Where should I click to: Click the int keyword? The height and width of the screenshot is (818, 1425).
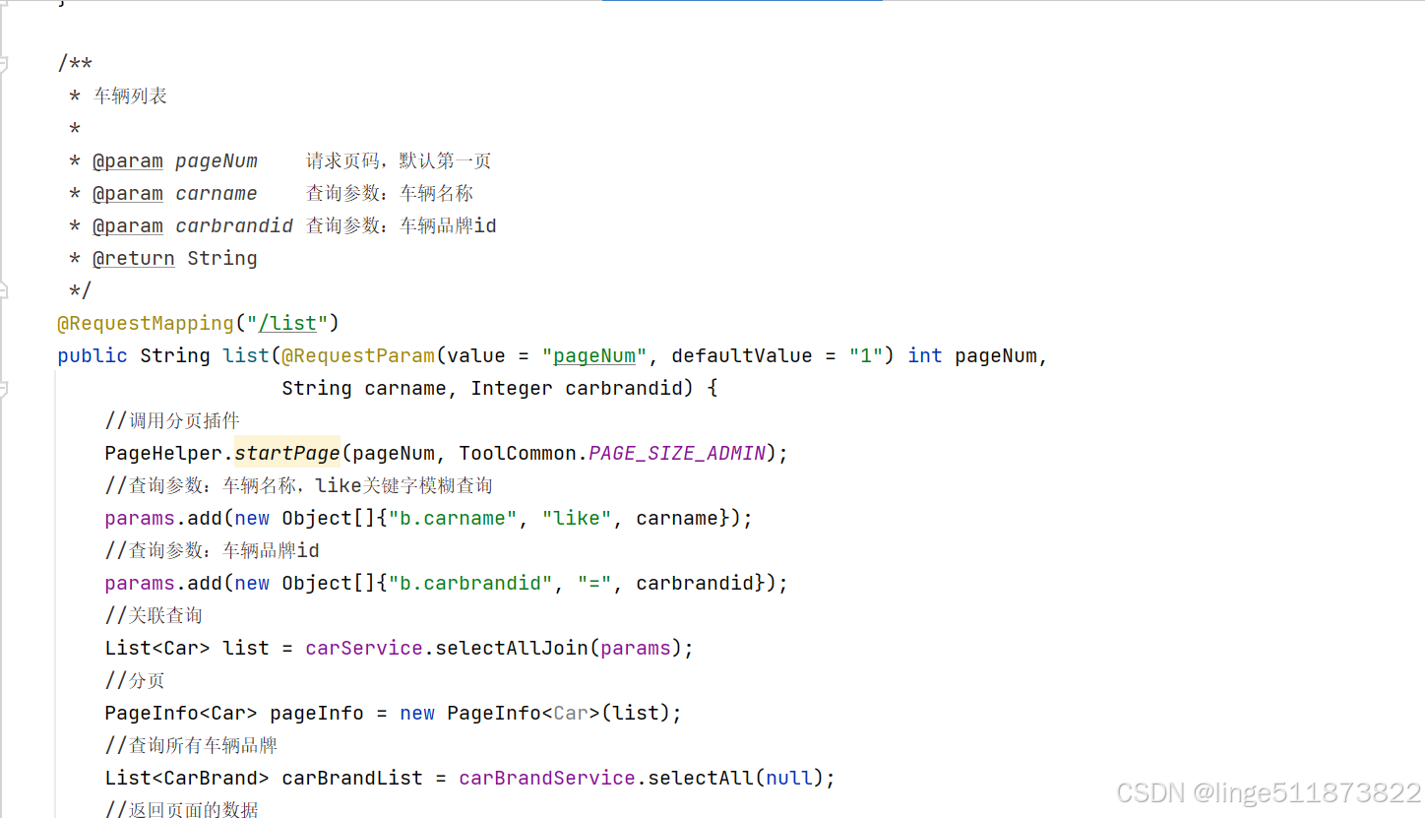pyautogui.click(x=925, y=355)
